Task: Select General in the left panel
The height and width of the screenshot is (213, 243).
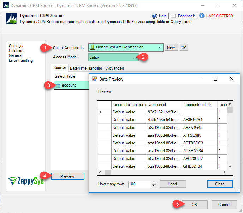Action: [16, 55]
